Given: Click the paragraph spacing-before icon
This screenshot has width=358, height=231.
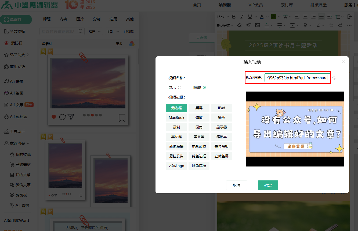Looking at the screenshot, I should tap(267, 25).
